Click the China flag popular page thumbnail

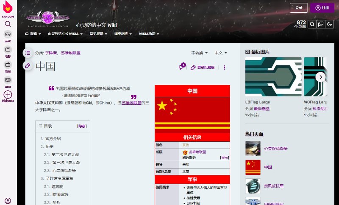[253, 167]
